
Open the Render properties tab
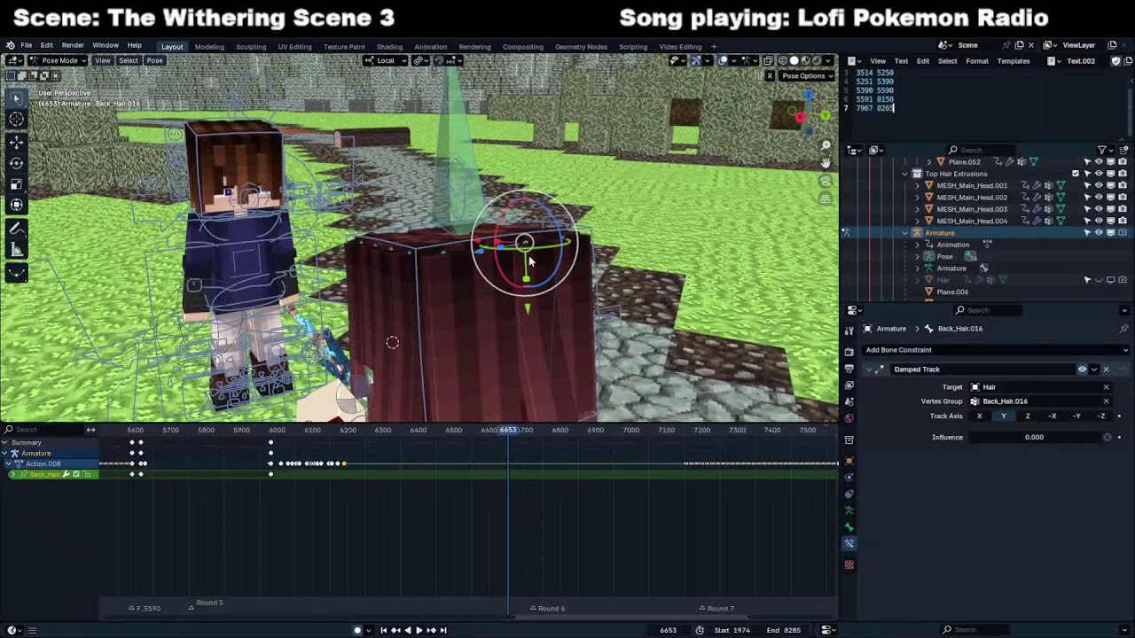849,352
